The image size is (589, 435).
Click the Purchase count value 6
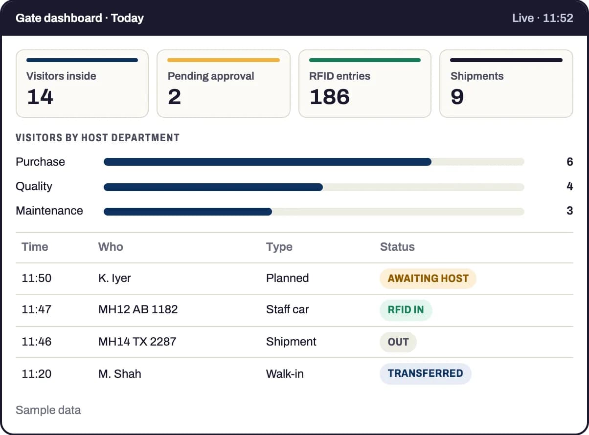pyautogui.click(x=569, y=162)
